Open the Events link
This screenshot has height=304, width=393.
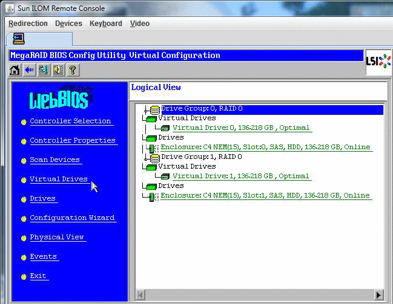point(44,256)
